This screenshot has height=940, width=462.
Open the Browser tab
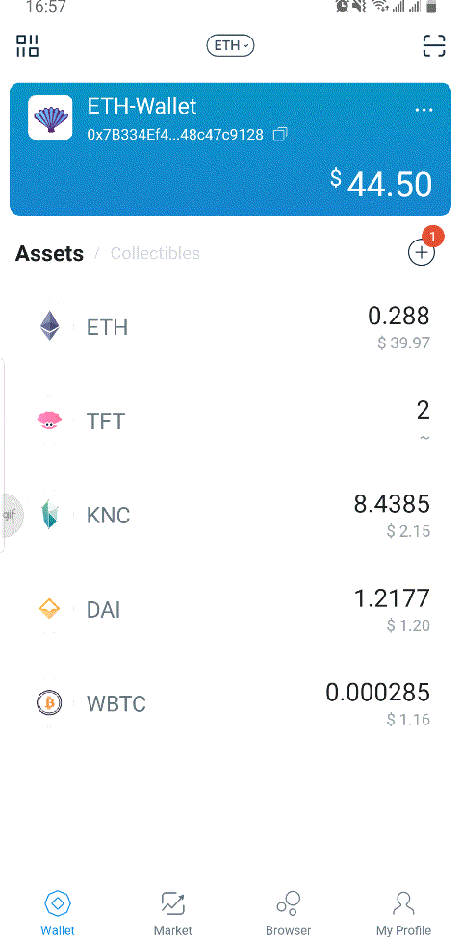click(289, 913)
